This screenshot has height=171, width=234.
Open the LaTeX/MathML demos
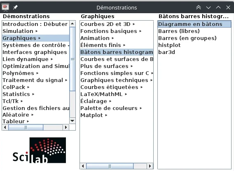pyautogui.click(x=117, y=94)
